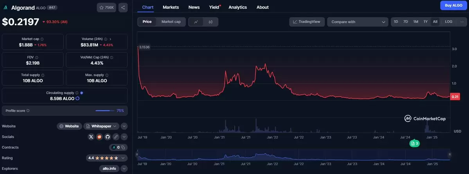Click the mini overview chart navigator

293,154
